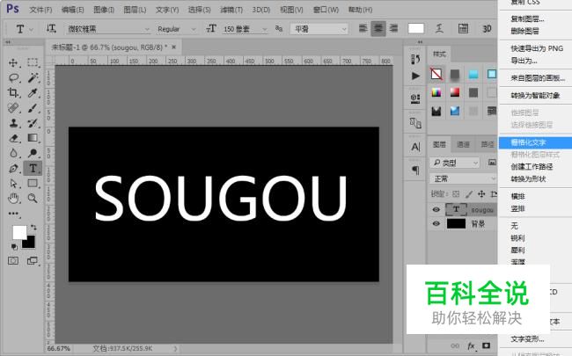
Task: Choose 栅格化文字 in context menu
Action: [x=535, y=142]
